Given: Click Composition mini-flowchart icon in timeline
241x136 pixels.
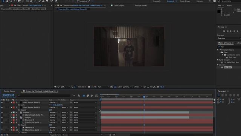Looking at the screenshot, I should tap(74, 96).
